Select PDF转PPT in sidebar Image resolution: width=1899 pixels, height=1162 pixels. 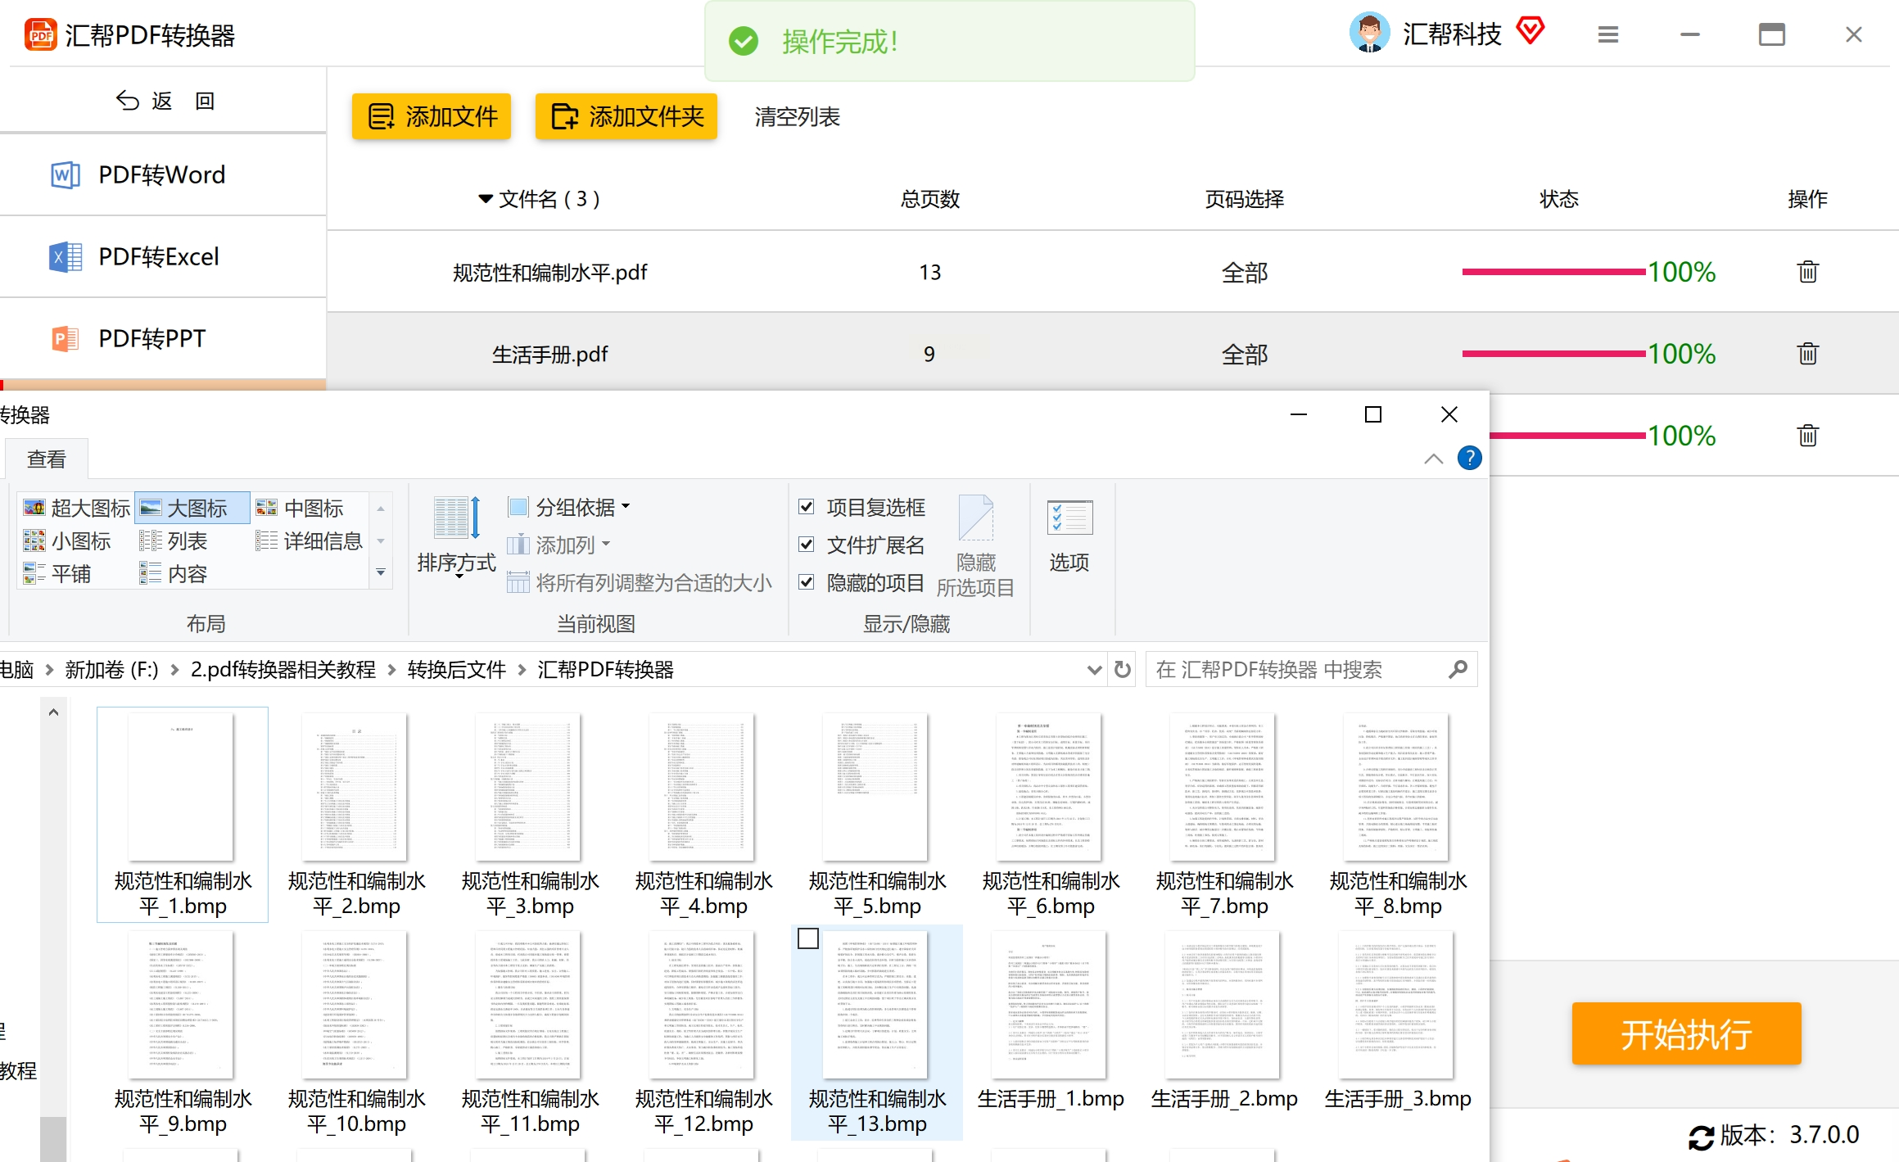tap(151, 339)
